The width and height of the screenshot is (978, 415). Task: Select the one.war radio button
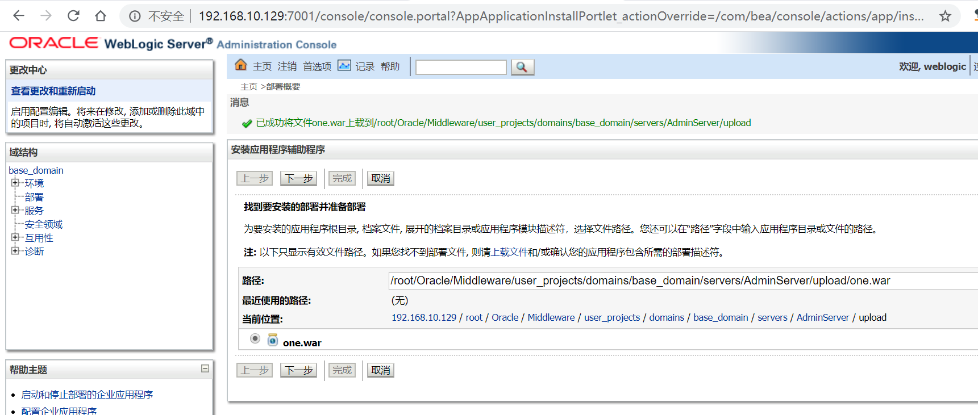pyautogui.click(x=255, y=339)
